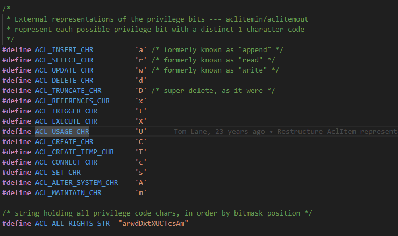Click the ACL_INSERT_CHR macro name

[64, 50]
